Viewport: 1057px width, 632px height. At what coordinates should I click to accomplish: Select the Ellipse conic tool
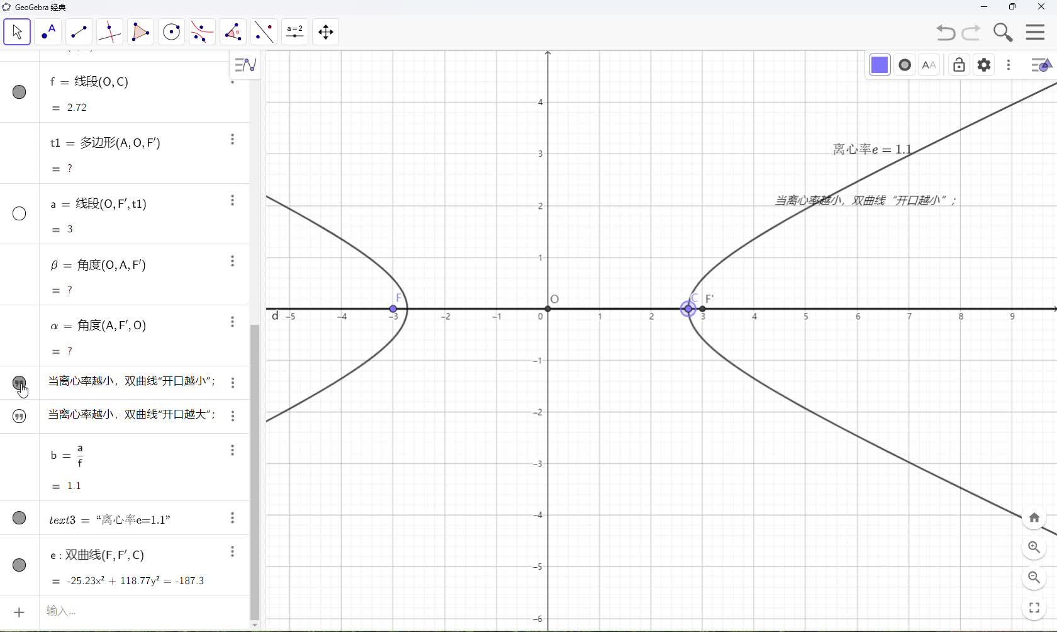coord(202,32)
